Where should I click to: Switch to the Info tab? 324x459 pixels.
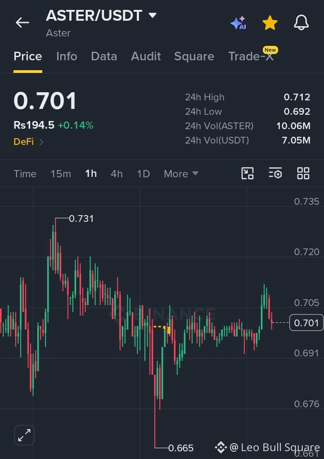67,56
